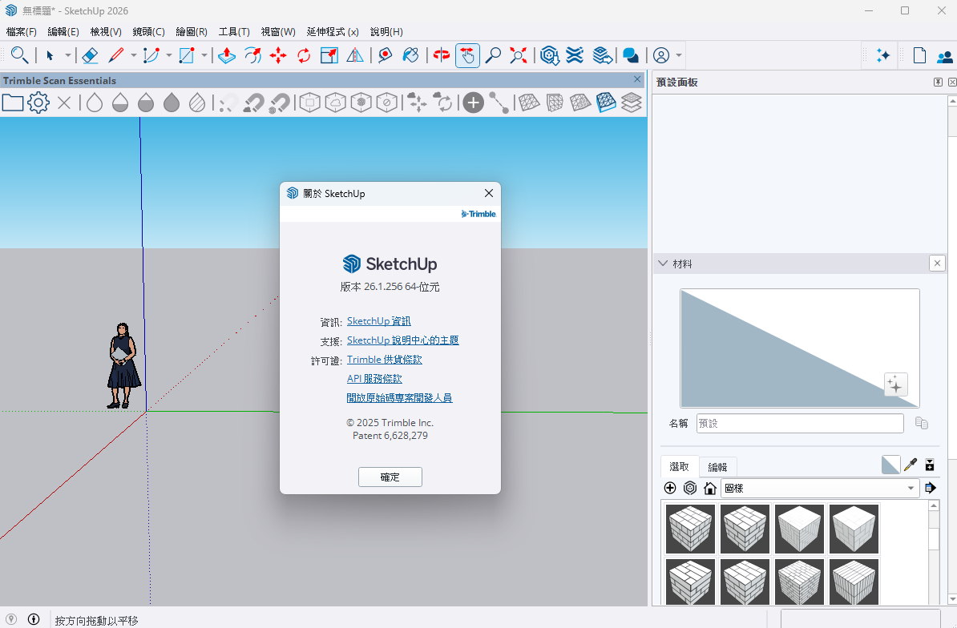Collapse the 材料 panel section
The image size is (957, 628).
click(x=663, y=264)
